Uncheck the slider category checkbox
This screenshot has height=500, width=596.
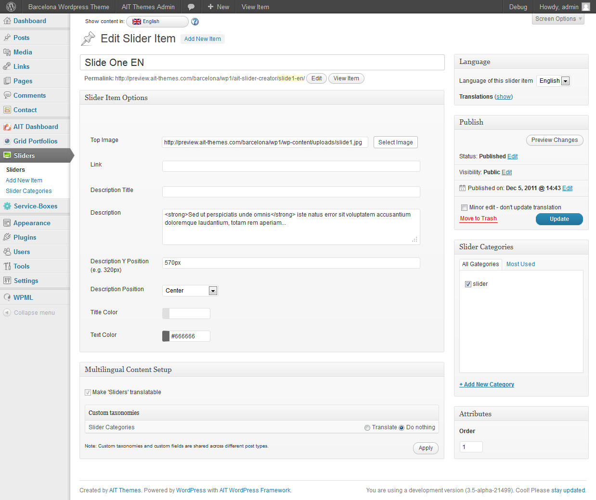(468, 284)
